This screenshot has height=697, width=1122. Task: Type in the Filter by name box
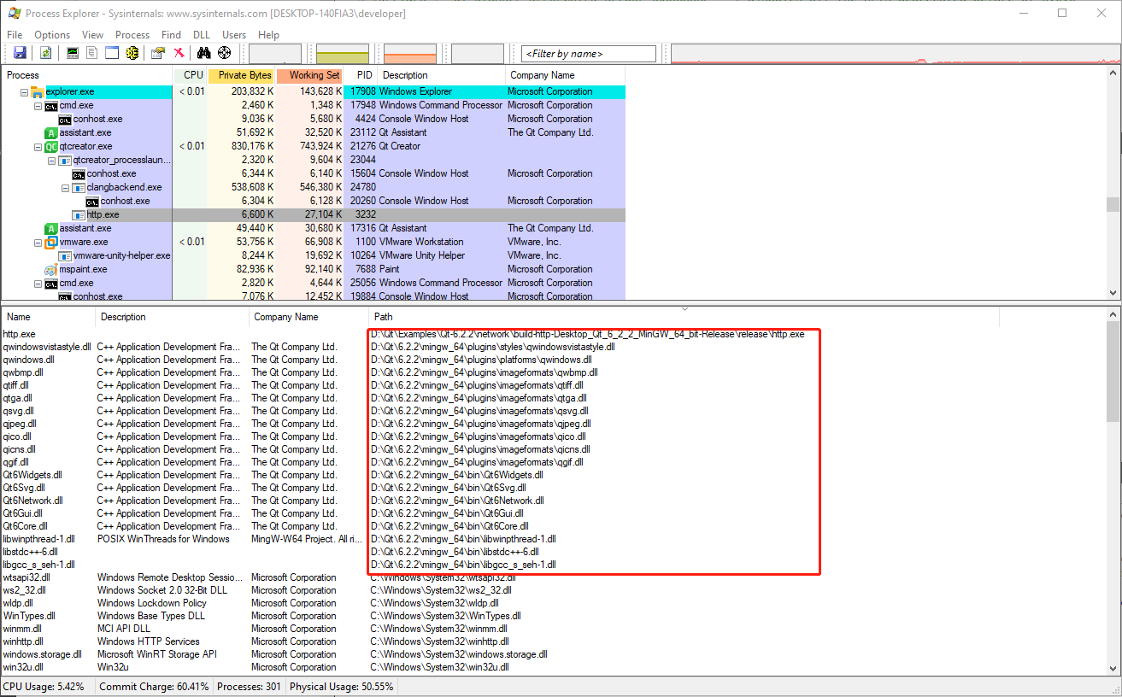[x=588, y=53]
